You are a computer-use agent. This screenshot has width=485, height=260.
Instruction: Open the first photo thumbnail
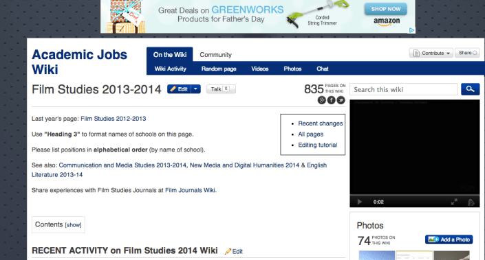[377, 255]
